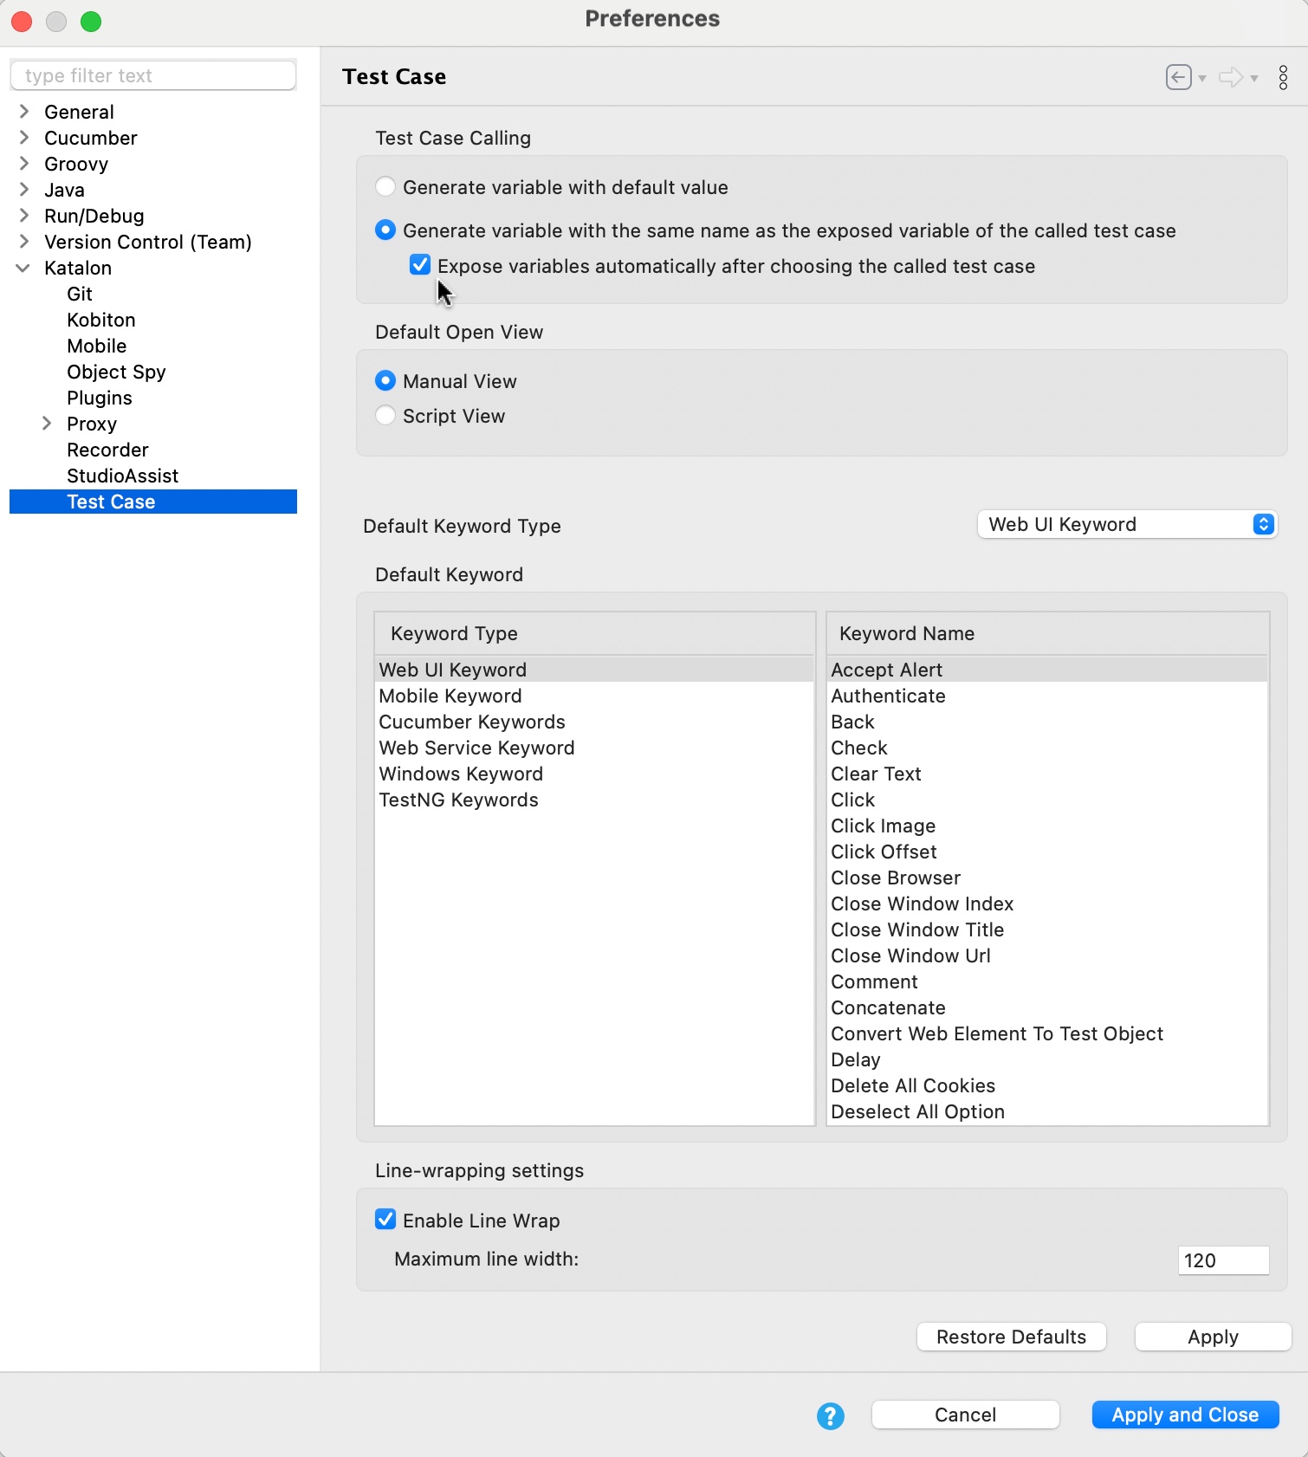Screen dimensions: 1308x1457
Task: Click the Restore Defaults button
Action: [1011, 1337]
